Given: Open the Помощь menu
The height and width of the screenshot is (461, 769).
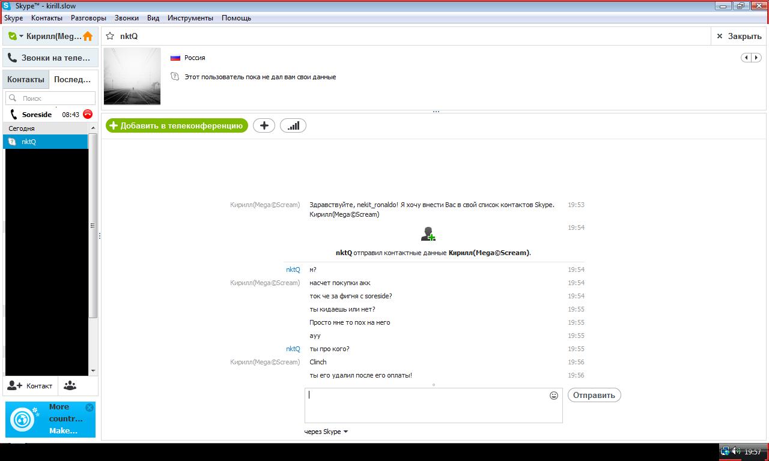Looking at the screenshot, I should tap(236, 18).
